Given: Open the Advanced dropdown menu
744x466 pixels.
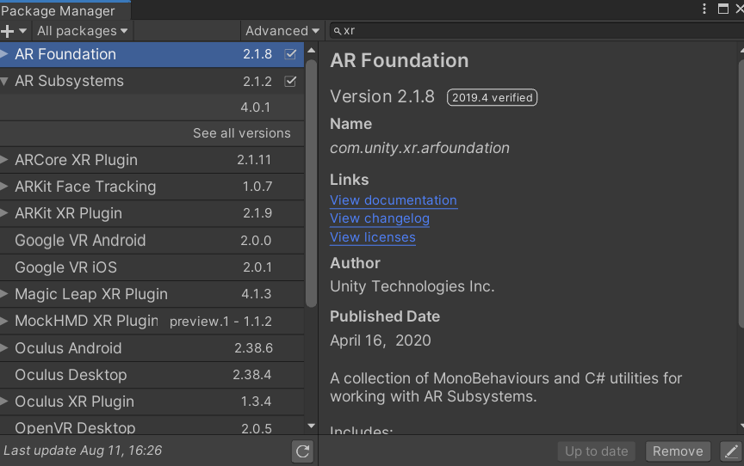Looking at the screenshot, I should [282, 31].
